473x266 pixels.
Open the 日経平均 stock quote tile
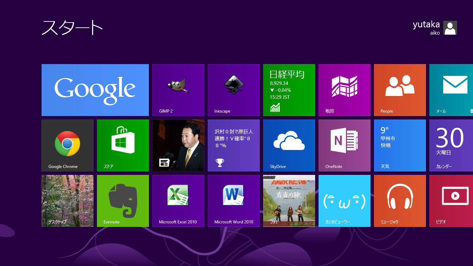coord(289,90)
